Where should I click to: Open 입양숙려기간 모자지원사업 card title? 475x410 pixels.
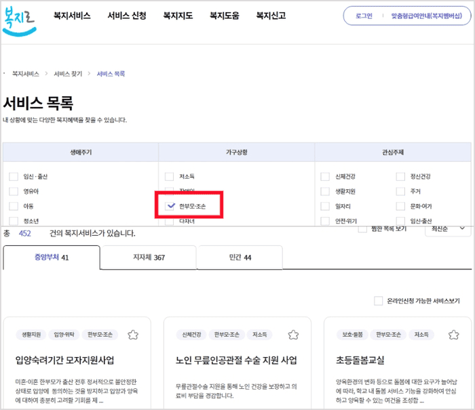[65, 360]
